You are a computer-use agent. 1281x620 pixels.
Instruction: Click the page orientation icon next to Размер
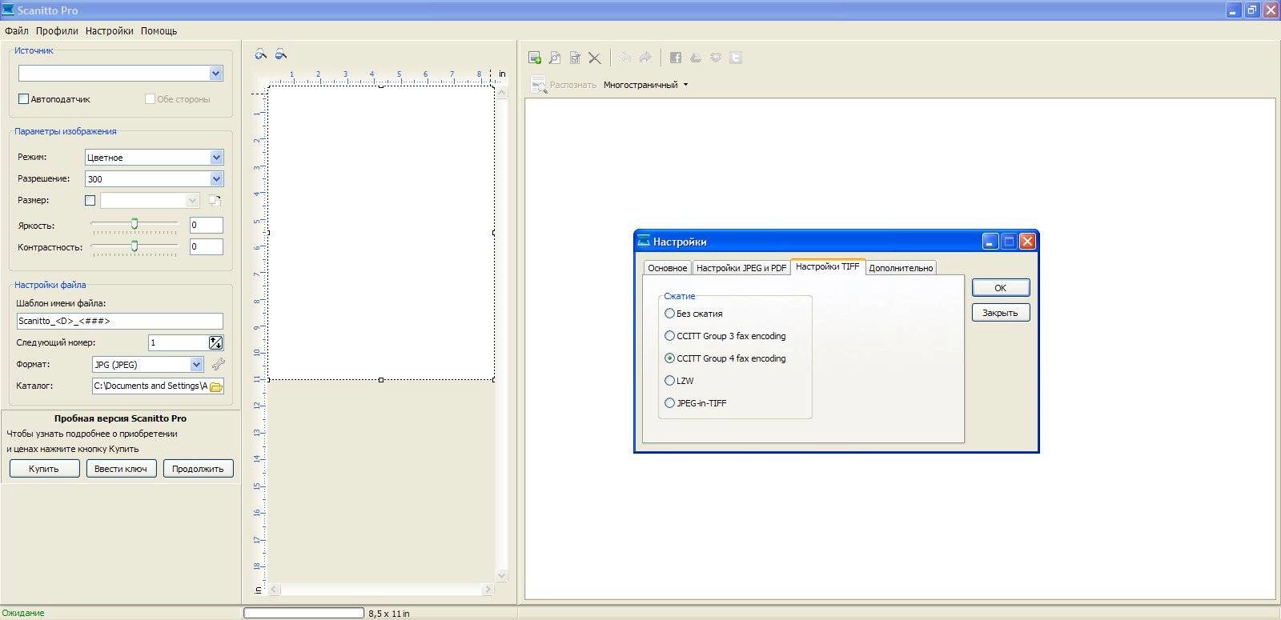215,200
